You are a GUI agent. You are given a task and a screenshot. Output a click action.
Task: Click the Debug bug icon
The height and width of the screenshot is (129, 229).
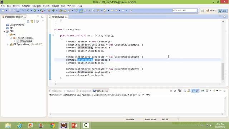pos(28,11)
